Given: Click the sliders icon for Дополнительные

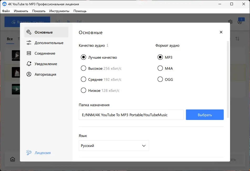Looking at the screenshot, I should tap(29, 43).
